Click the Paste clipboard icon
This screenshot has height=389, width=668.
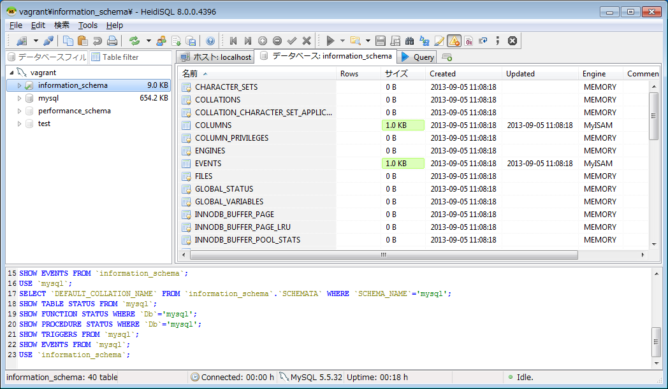pos(83,41)
